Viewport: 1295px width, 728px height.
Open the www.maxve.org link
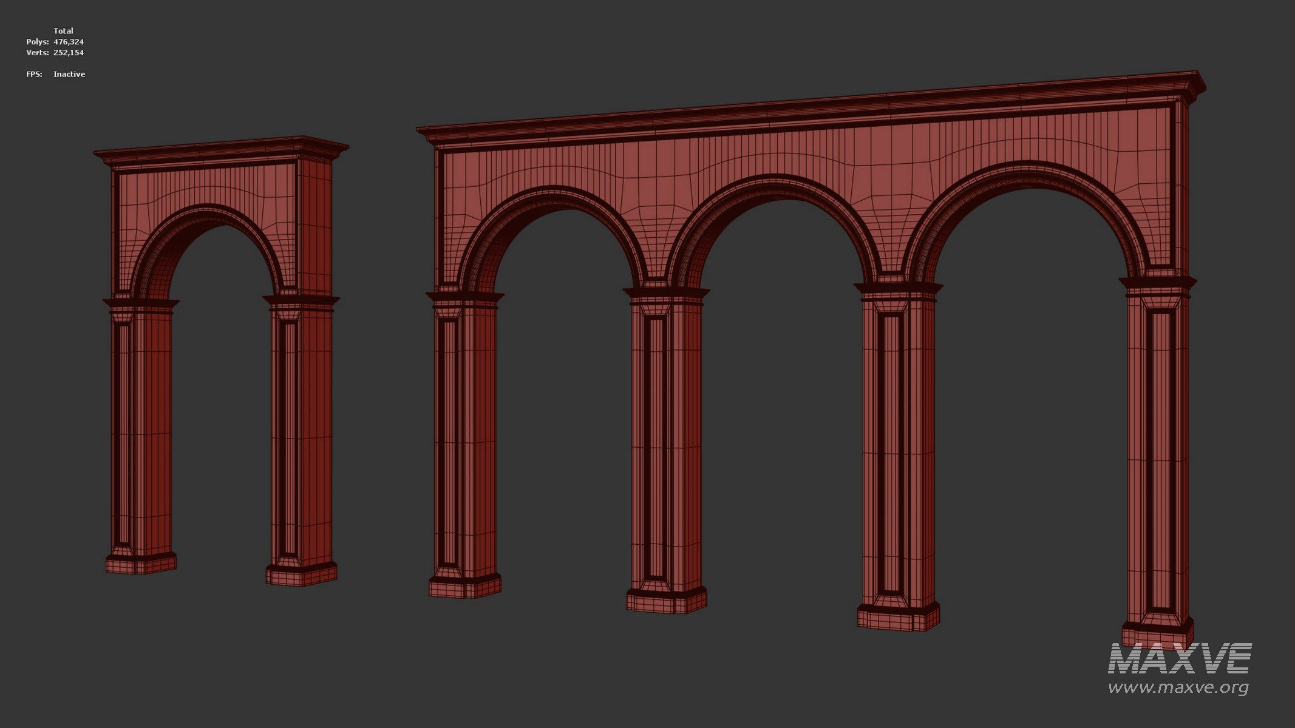click(x=1178, y=687)
